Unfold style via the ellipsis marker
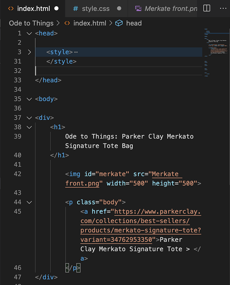 (76, 52)
